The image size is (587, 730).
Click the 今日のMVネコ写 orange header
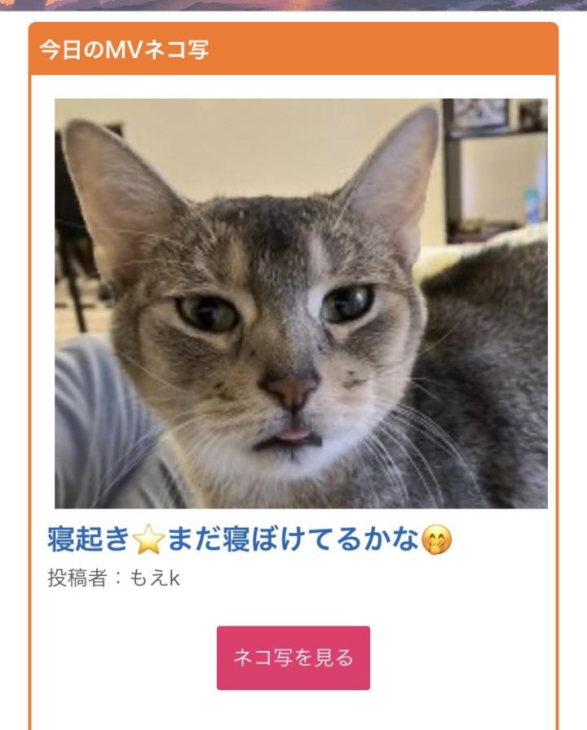point(293,49)
